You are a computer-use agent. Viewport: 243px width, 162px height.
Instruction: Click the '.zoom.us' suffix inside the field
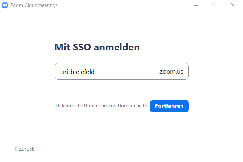(171, 72)
